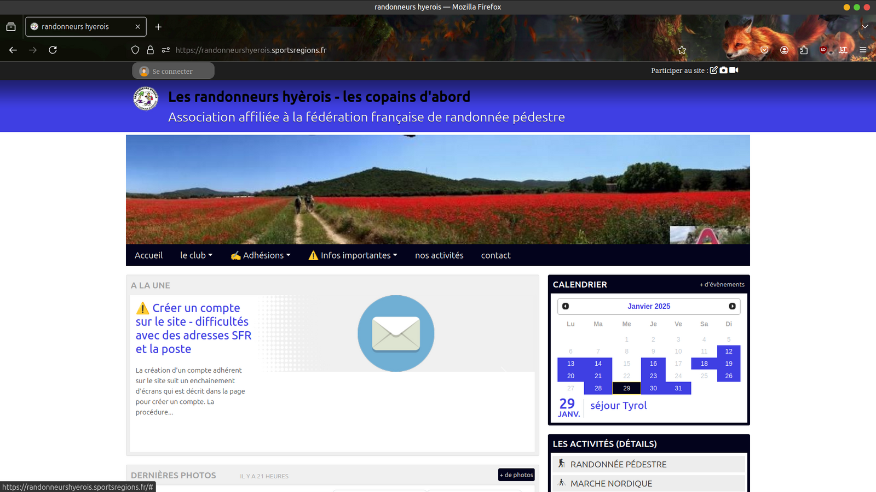Click the pencil edit icon next to Participer
Image resolution: width=876 pixels, height=492 pixels.
713,70
